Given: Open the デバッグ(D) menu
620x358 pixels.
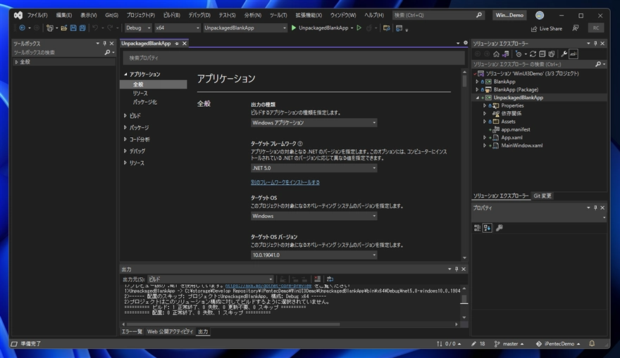Looking at the screenshot, I should click(199, 15).
